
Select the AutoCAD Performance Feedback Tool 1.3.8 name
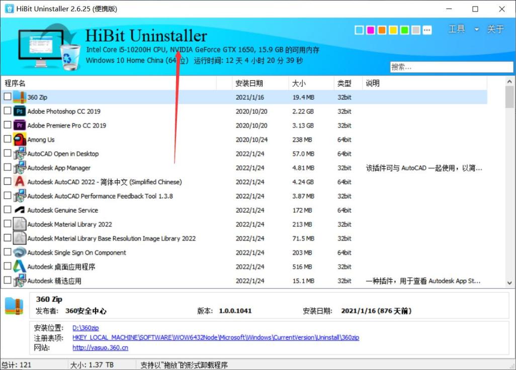coord(100,196)
